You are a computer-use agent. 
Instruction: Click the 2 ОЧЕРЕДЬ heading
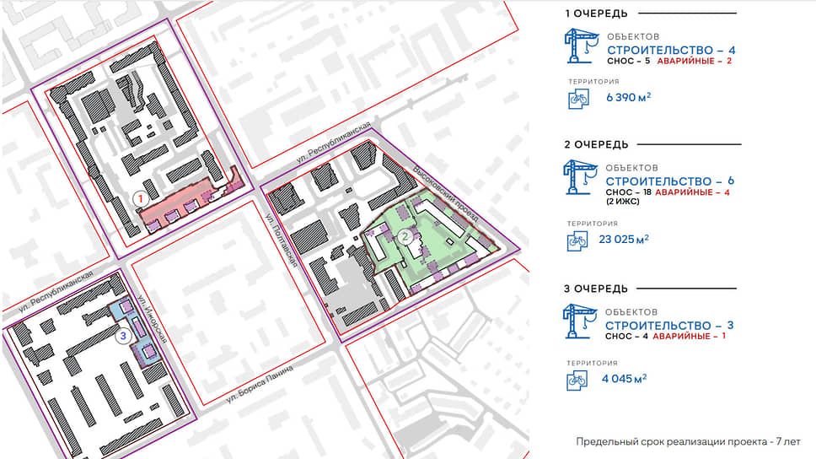pos(596,144)
